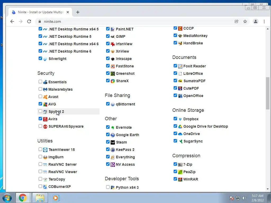The width and height of the screenshot is (271, 203).
Task: Click the Greenshot icon
Action: point(113,74)
